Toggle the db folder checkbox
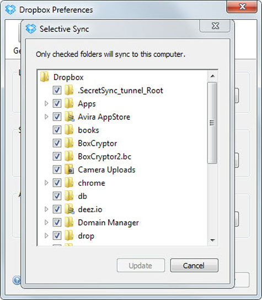 click(x=57, y=196)
